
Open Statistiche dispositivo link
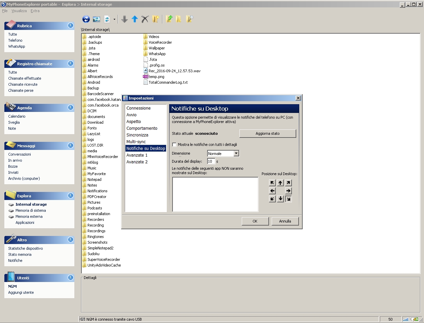(x=26, y=248)
